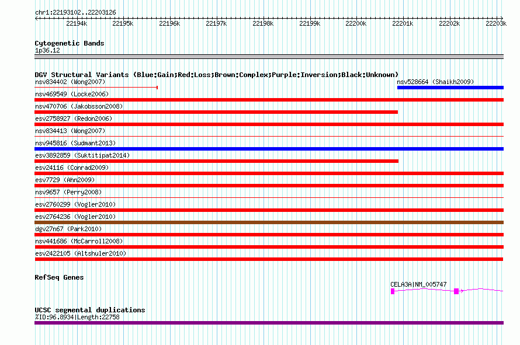The image size is (520, 345).
Task: Click the red bar under dgv27n67
Action: coord(269,235)
